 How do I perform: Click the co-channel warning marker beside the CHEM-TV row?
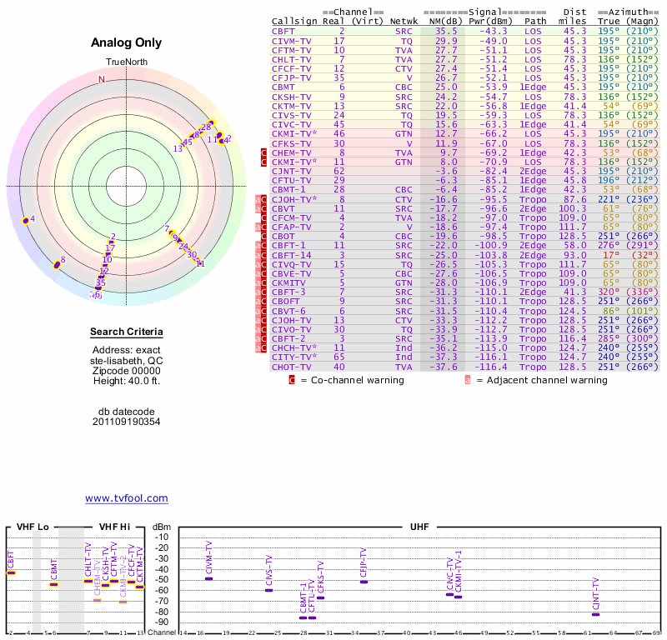[264, 153]
